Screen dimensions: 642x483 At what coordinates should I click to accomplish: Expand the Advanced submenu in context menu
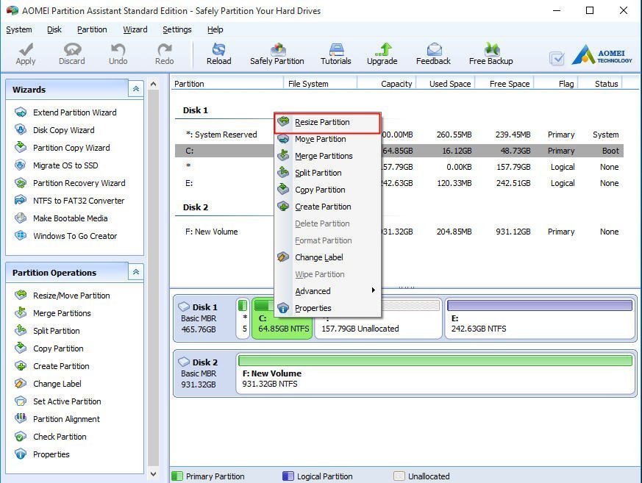(327, 291)
